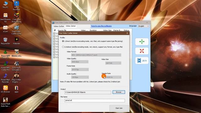This screenshot has width=201, height=113.
Task: Click the Join button with film icon
Action: 142,61
